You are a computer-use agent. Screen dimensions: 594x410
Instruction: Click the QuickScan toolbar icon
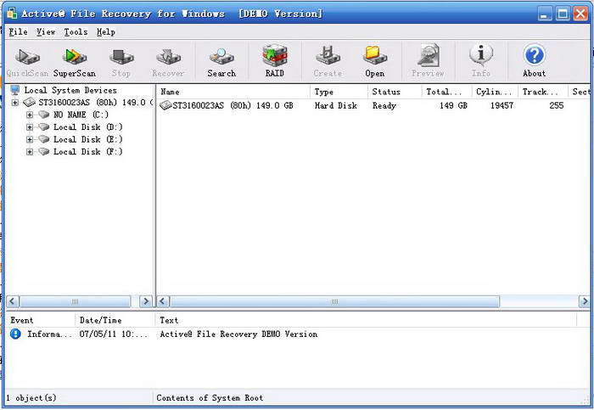pos(28,57)
